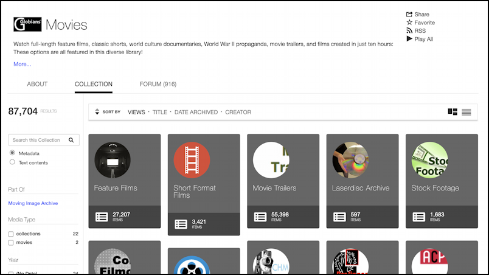
Task: Click the Play All icon
Action: click(x=409, y=39)
